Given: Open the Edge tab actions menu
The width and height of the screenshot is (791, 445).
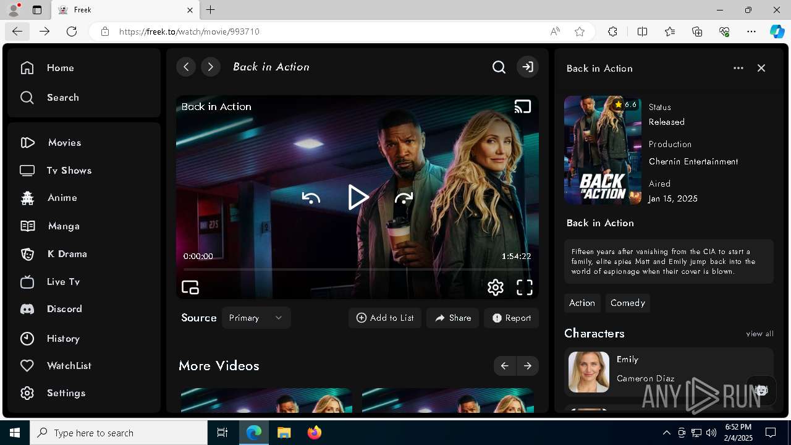Looking at the screenshot, I should (x=37, y=10).
